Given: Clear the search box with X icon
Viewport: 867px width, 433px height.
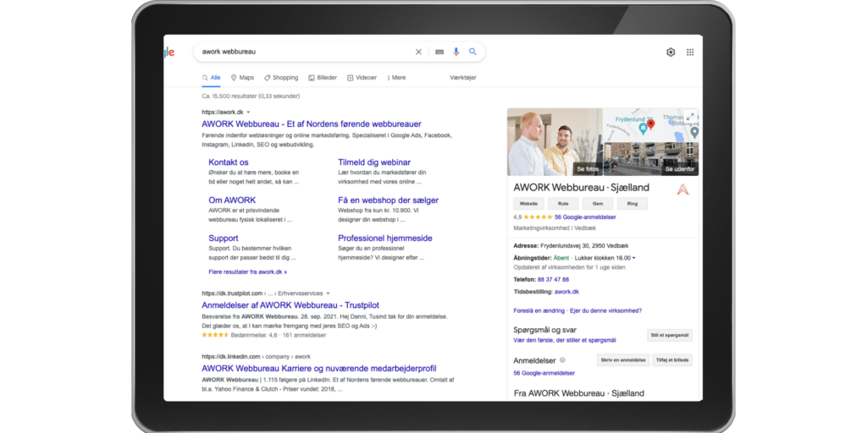Looking at the screenshot, I should [x=418, y=52].
